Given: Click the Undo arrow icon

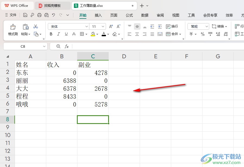Looking at the screenshot, I should tap(54, 15).
